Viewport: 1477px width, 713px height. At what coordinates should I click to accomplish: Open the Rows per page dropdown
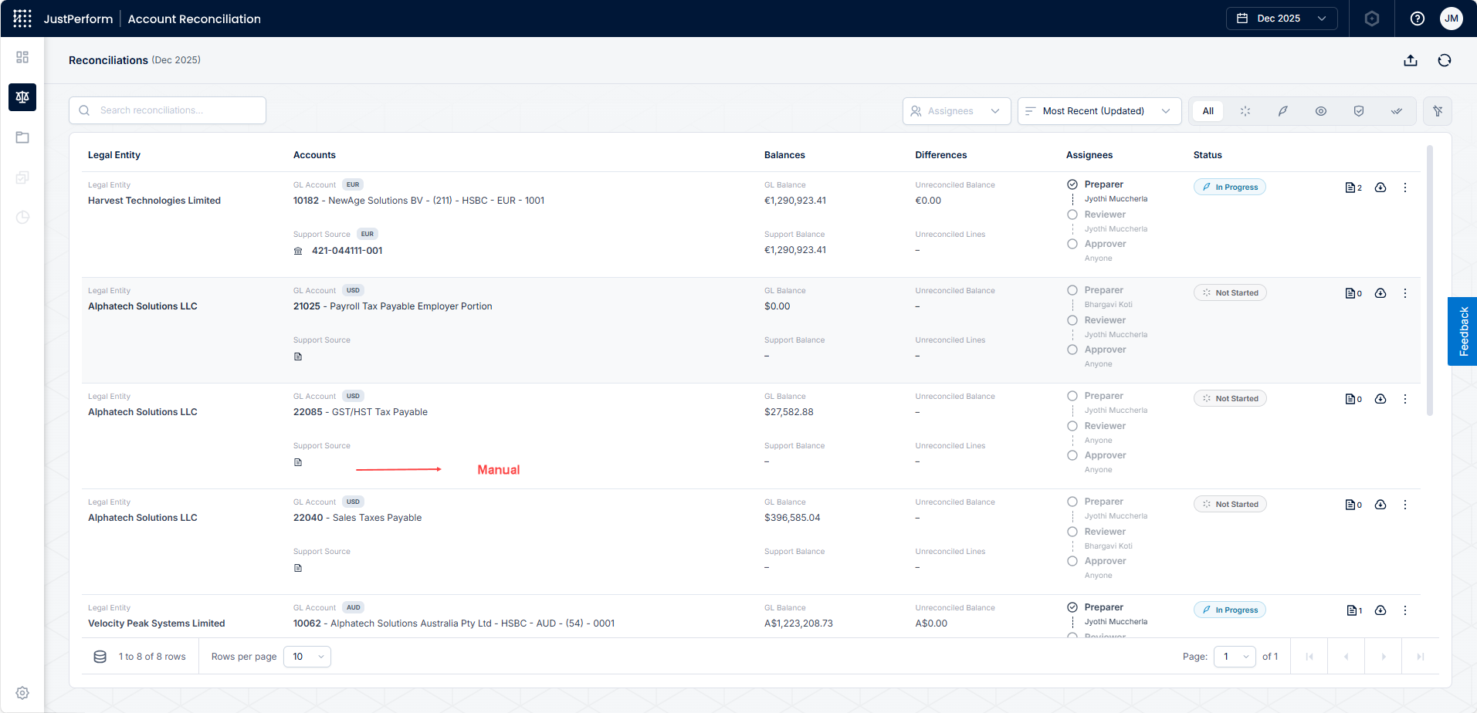click(307, 657)
